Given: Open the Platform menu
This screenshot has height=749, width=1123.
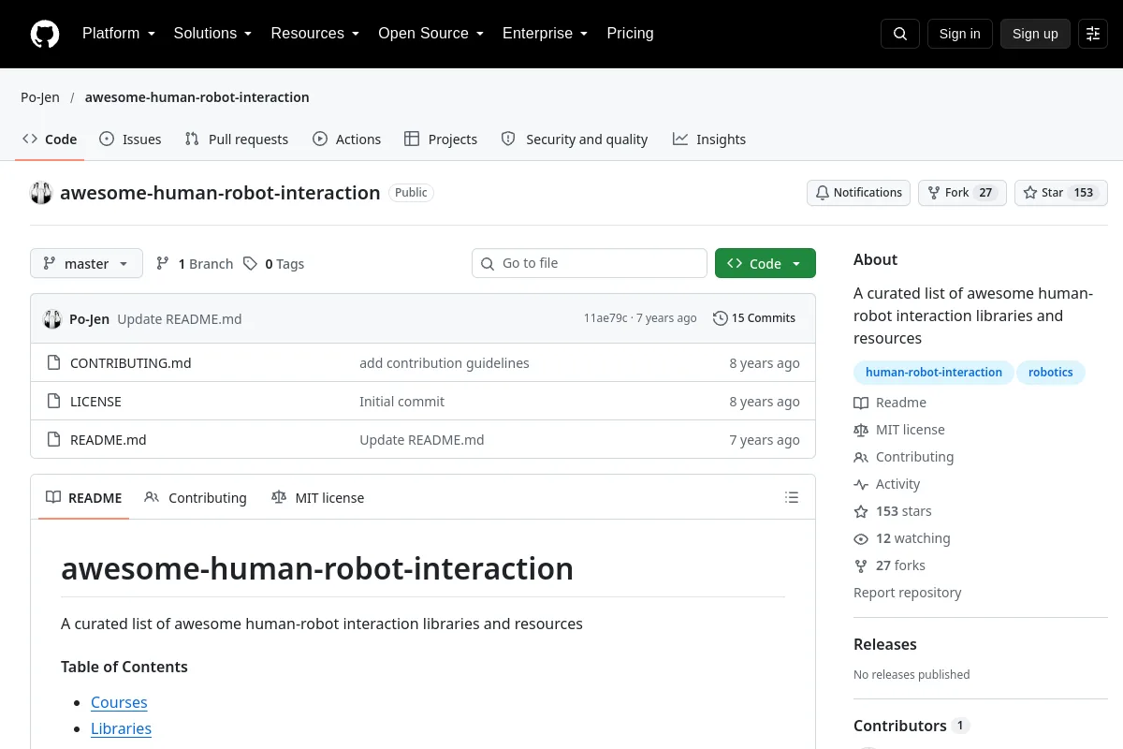Looking at the screenshot, I should coord(119,34).
